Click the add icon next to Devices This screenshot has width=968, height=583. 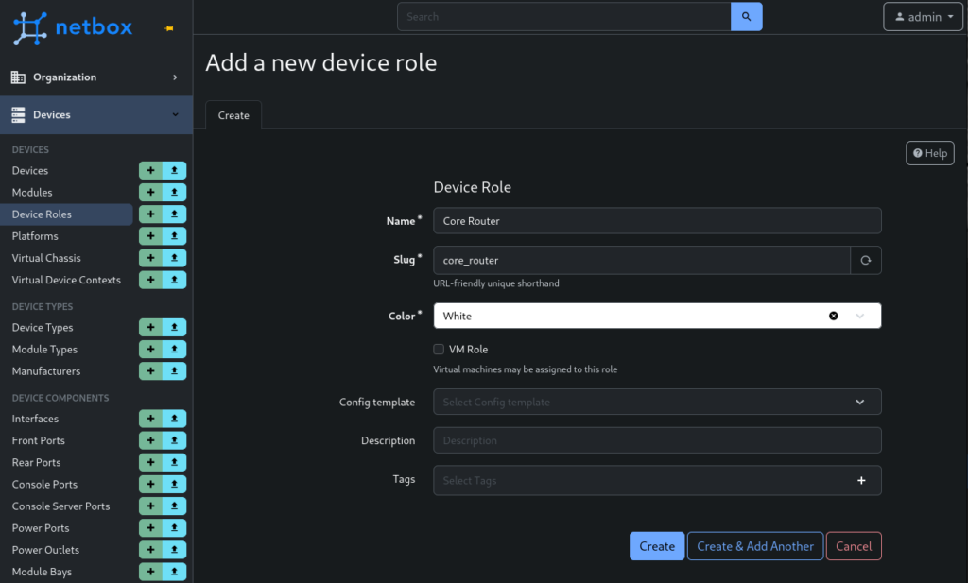pyautogui.click(x=150, y=171)
